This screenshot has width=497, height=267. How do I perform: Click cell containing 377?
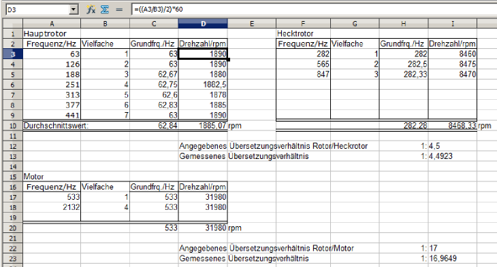[52, 105]
